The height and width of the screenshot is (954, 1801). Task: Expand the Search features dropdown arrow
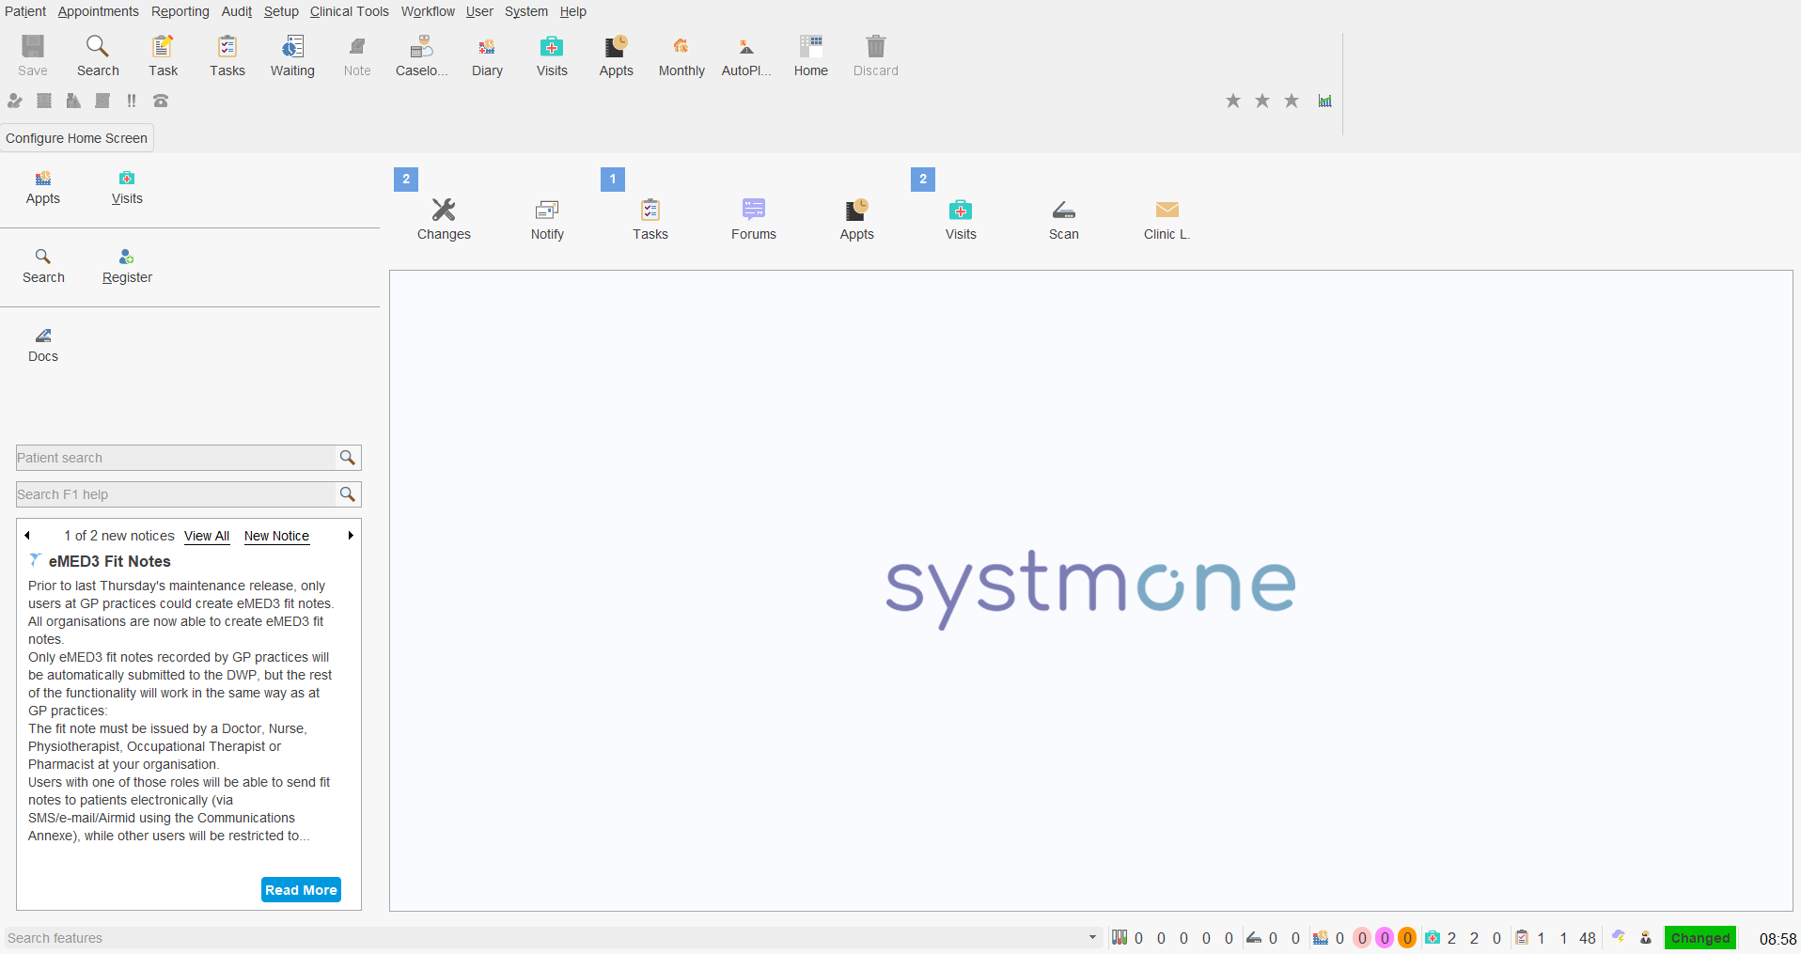(x=1092, y=937)
